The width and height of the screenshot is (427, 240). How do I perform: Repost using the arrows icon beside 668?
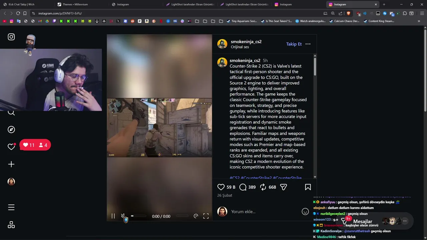[263, 187]
